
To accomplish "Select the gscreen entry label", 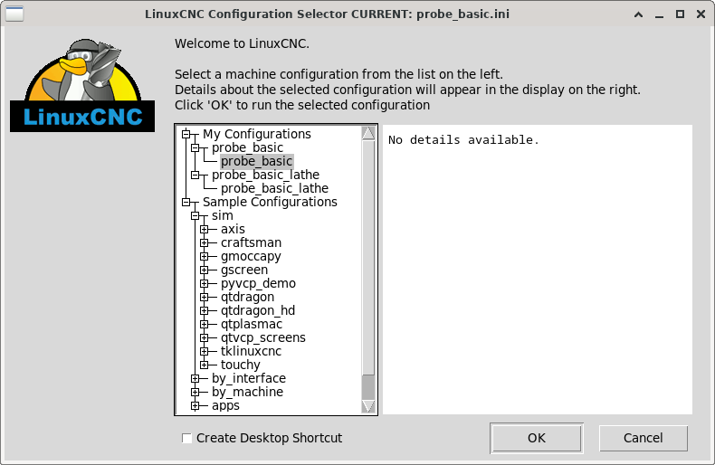I will click(244, 270).
